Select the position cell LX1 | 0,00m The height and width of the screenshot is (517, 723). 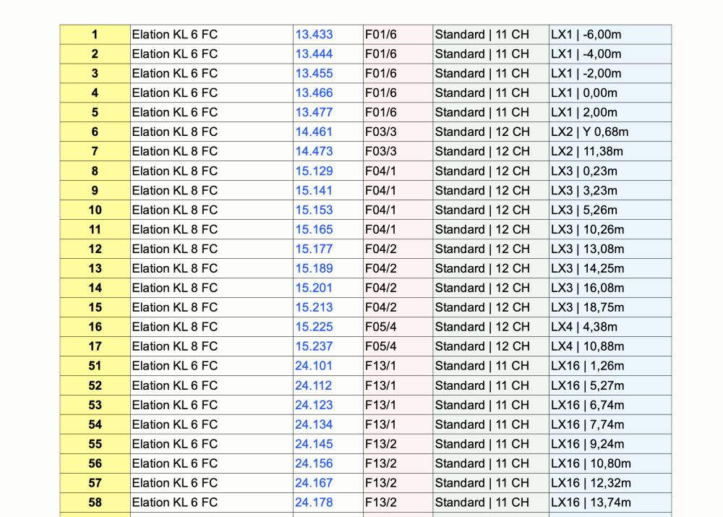[584, 93]
